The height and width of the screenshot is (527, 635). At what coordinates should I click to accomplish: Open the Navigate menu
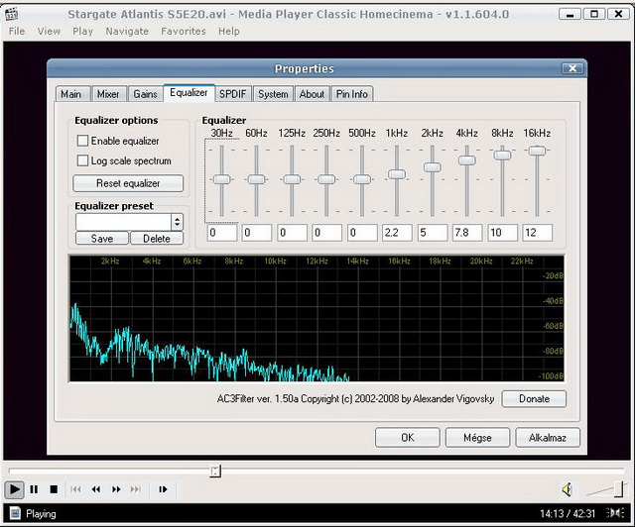[127, 31]
